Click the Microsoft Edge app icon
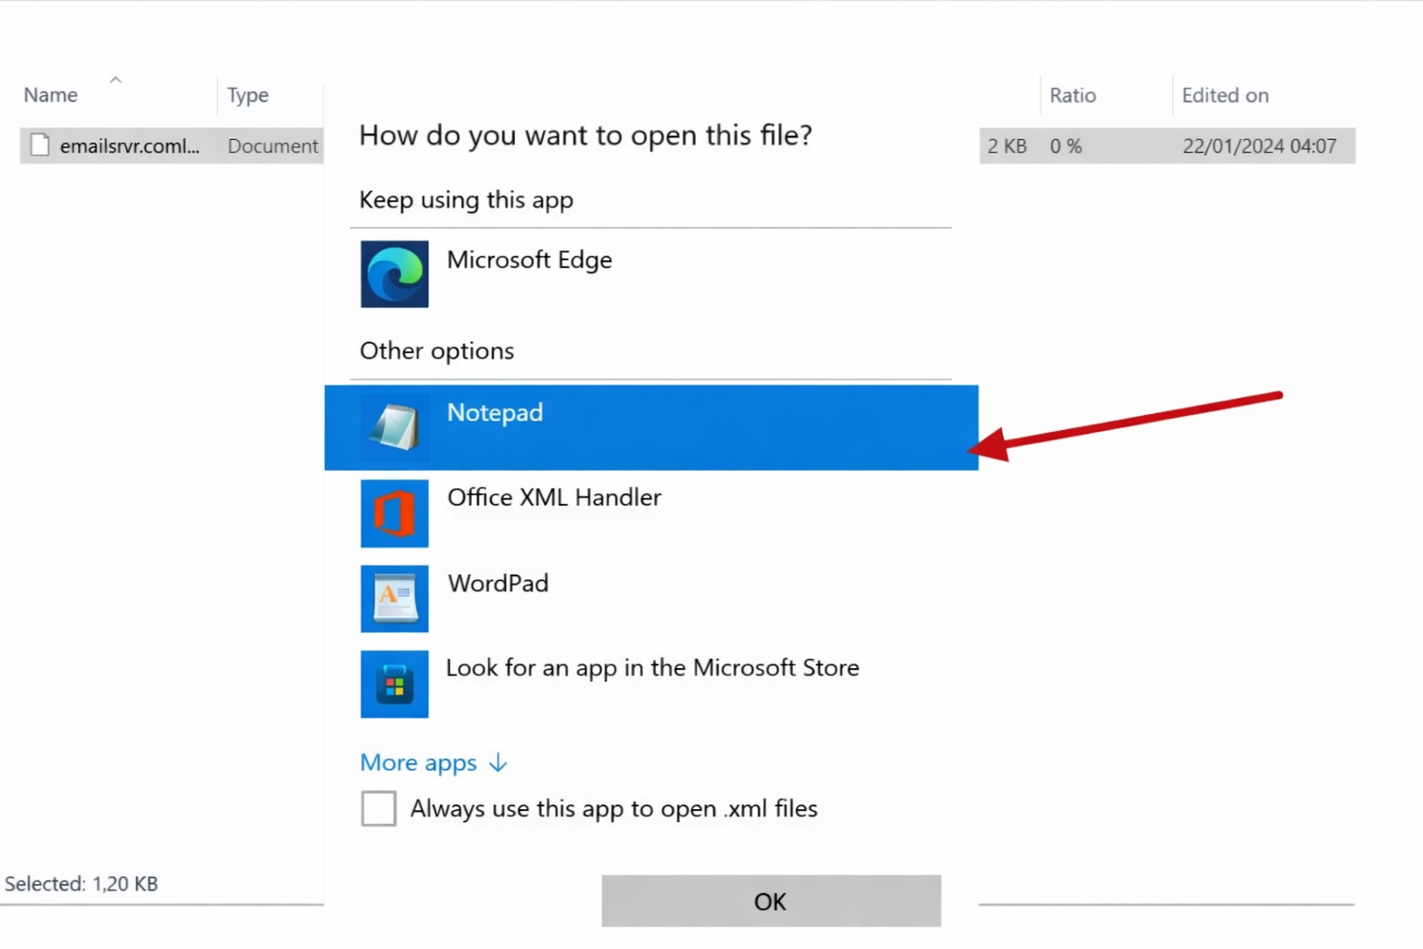This screenshot has width=1423, height=949. tap(395, 274)
